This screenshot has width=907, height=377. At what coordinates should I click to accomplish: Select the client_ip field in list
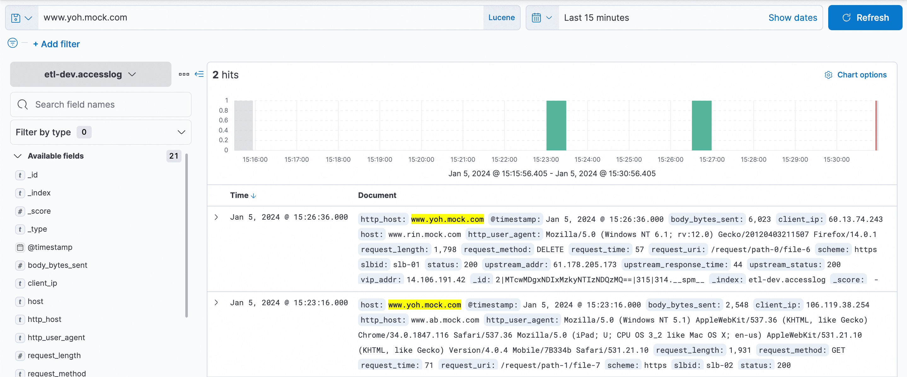click(42, 284)
